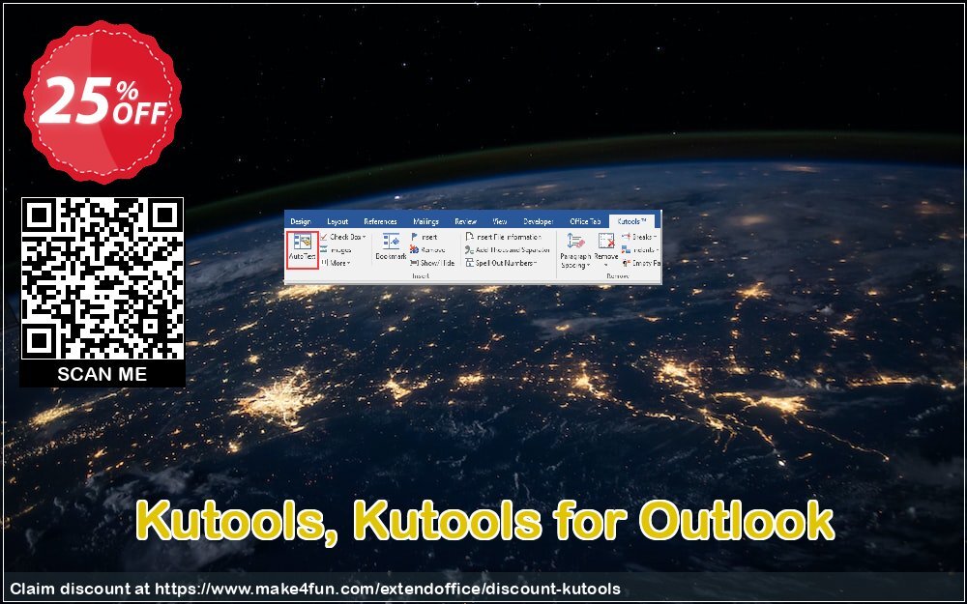Switch to the Developer ribbon tab
The width and height of the screenshot is (967, 604).
click(539, 221)
